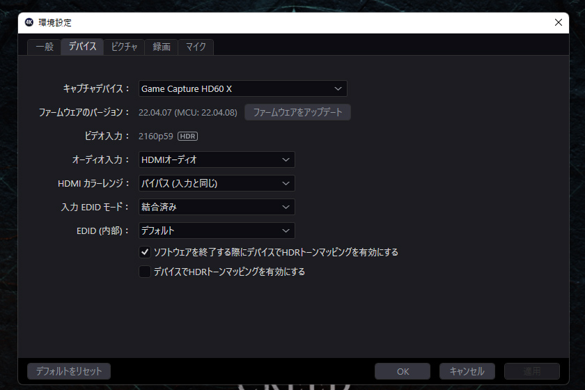Viewport: 585px width, 390px height.
Task: Click the HDR badge next to 2160p59
Action: 187,136
